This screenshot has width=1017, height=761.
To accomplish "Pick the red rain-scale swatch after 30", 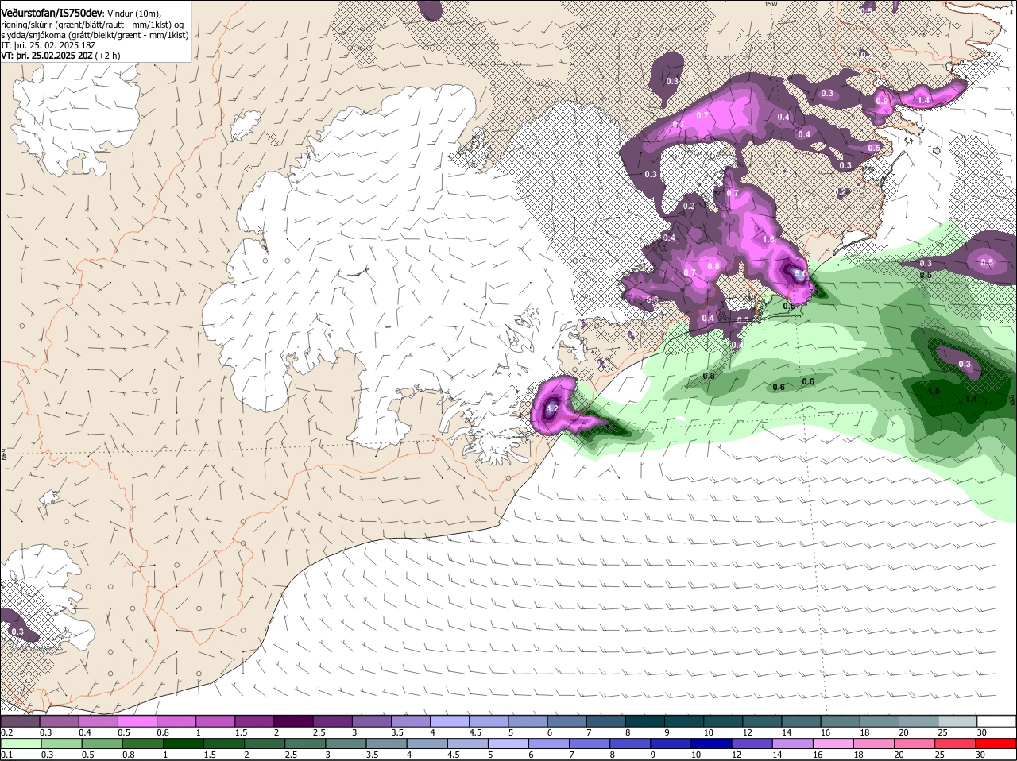I will point(997,744).
